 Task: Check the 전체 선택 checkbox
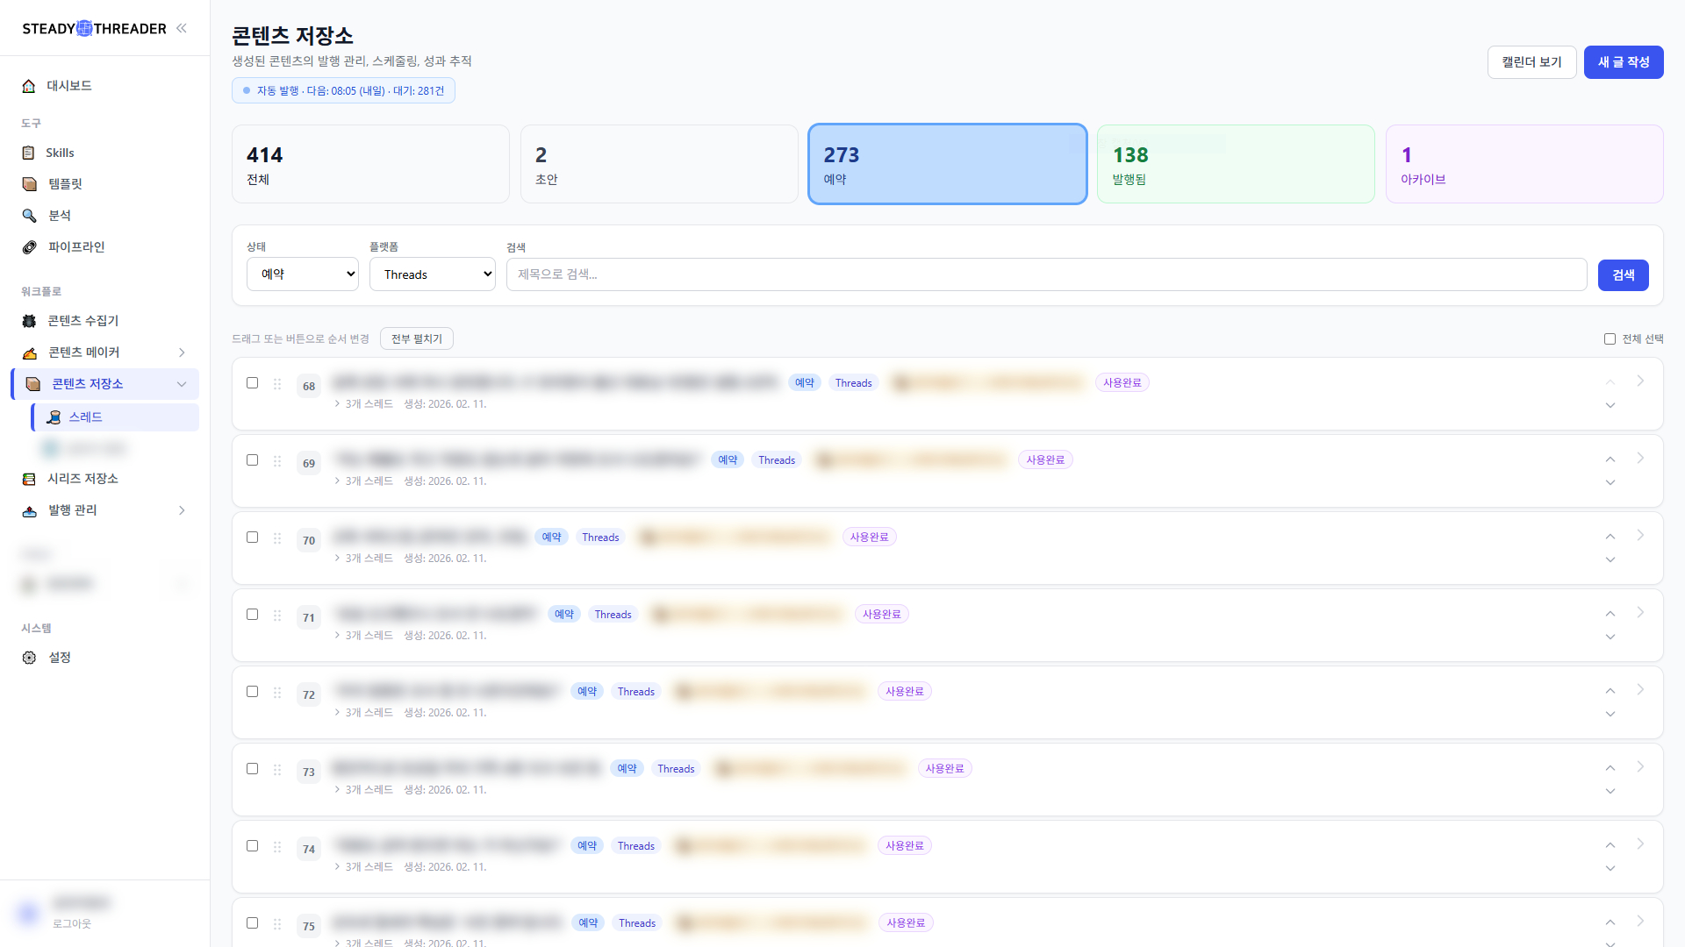(1610, 339)
